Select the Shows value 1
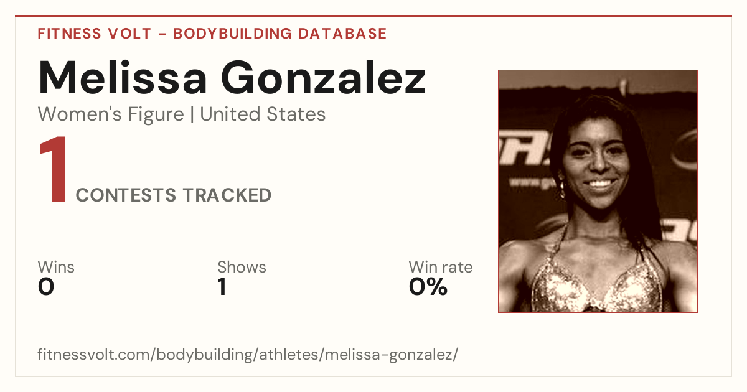Image resolution: width=747 pixels, height=392 pixels. pyautogui.click(x=222, y=287)
